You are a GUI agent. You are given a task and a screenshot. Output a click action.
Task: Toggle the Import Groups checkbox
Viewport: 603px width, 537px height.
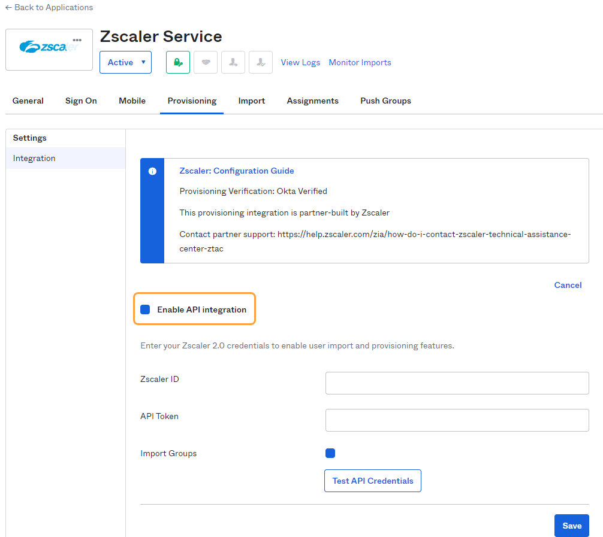click(330, 453)
